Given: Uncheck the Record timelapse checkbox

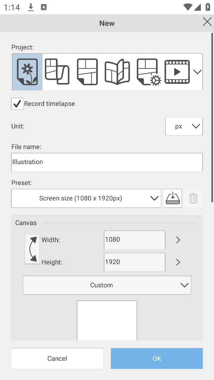Looking at the screenshot, I should pos(17,104).
